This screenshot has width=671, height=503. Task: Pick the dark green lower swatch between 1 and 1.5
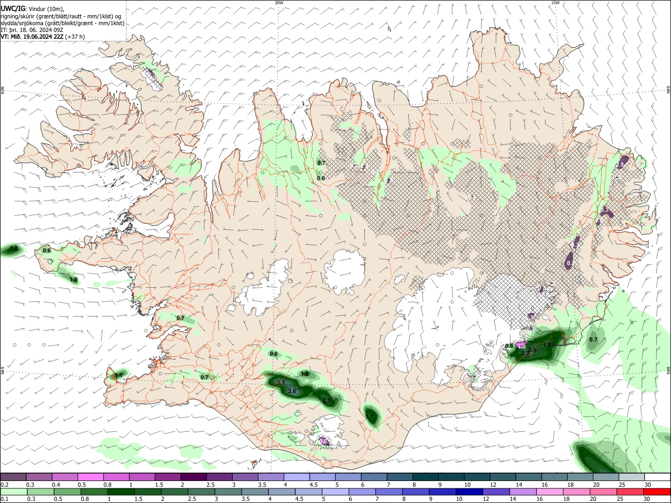pyautogui.click(x=121, y=492)
